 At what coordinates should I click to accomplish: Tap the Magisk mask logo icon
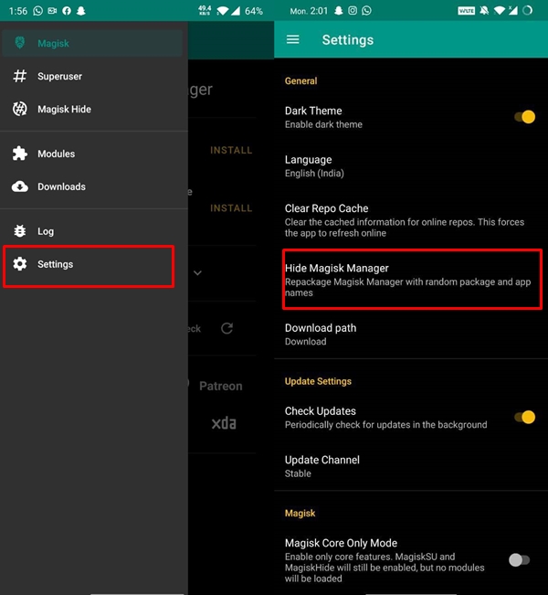[20, 43]
